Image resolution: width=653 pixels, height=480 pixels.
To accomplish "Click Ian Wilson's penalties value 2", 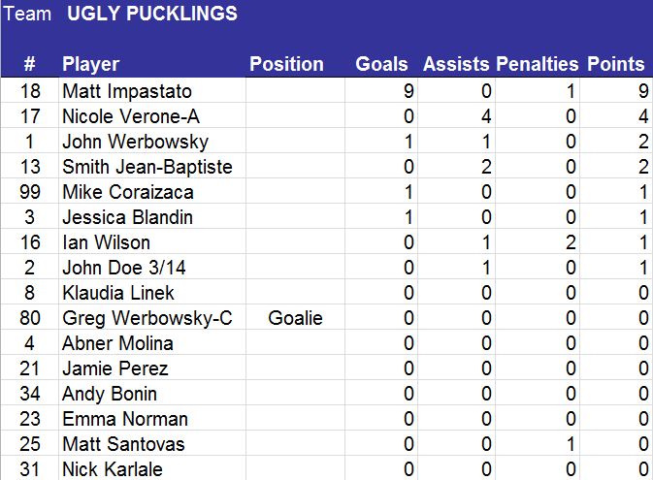I will pyautogui.click(x=571, y=242).
